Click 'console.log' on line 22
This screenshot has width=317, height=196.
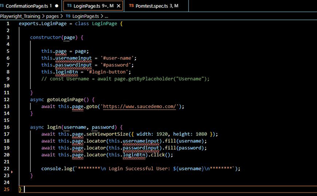(57, 169)
